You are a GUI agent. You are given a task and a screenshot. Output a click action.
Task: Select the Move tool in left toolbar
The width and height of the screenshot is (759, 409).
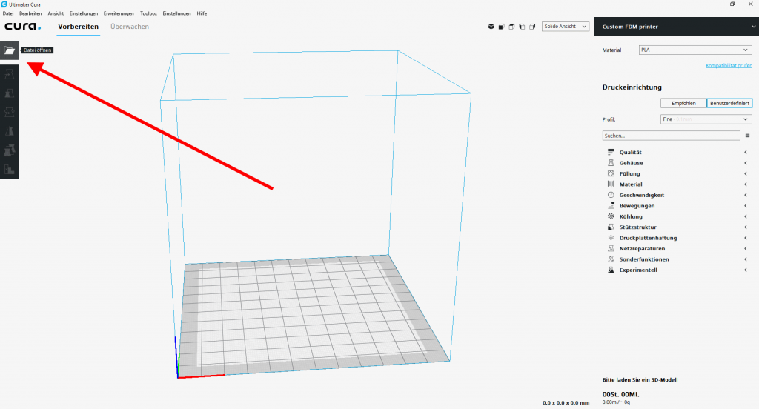(9, 74)
